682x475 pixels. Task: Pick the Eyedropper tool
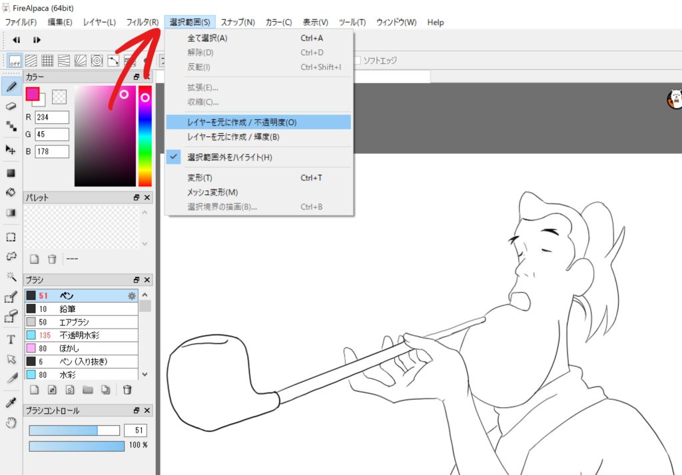coord(11,403)
